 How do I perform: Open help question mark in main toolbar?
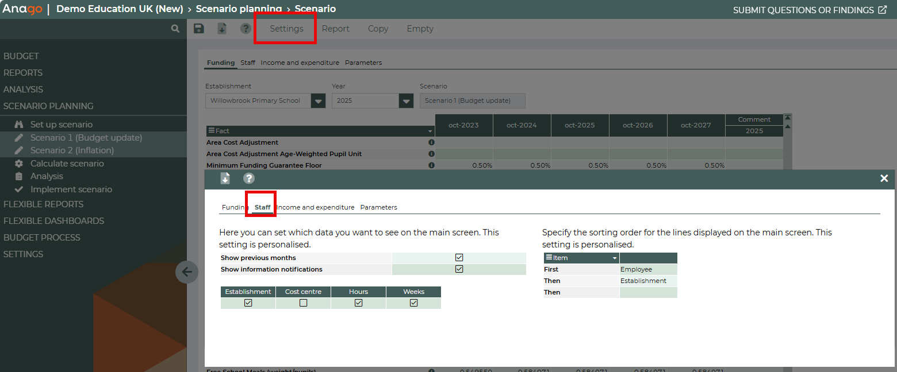pyautogui.click(x=246, y=29)
